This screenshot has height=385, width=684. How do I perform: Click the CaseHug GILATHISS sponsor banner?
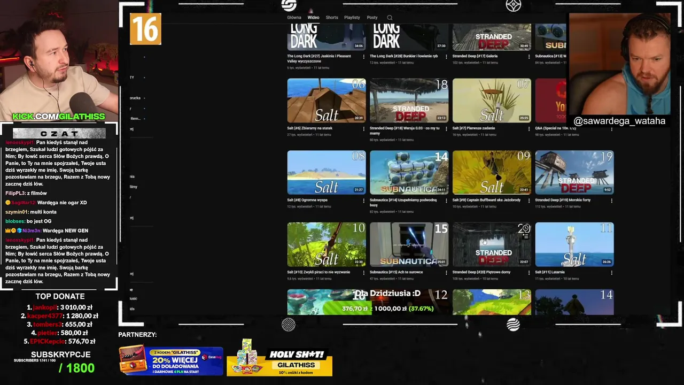pyautogui.click(x=171, y=360)
